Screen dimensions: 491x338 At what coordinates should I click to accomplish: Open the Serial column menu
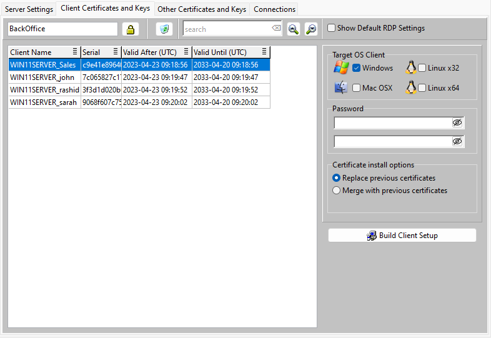116,52
